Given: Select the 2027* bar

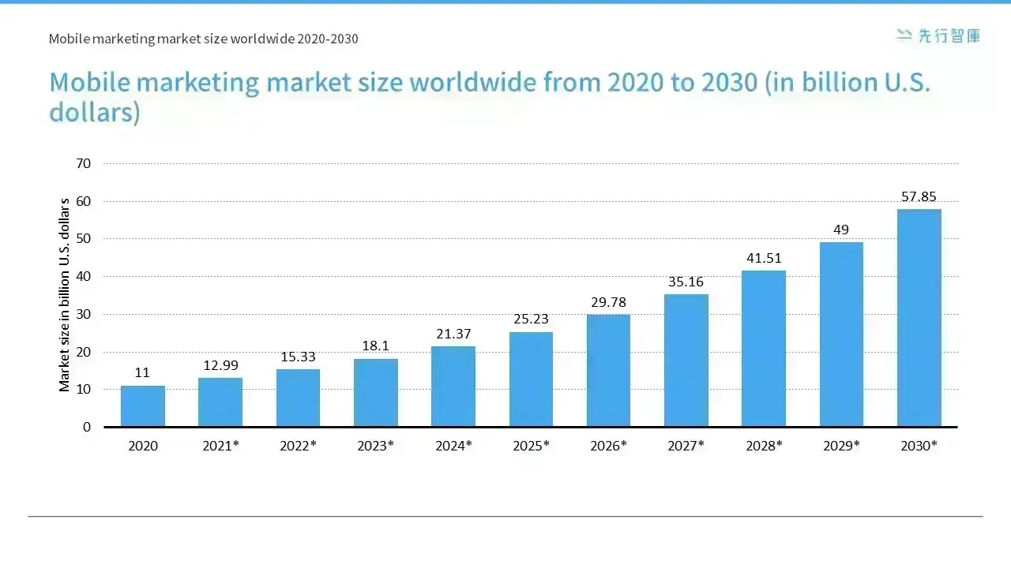Looking at the screenshot, I should coord(686,361).
